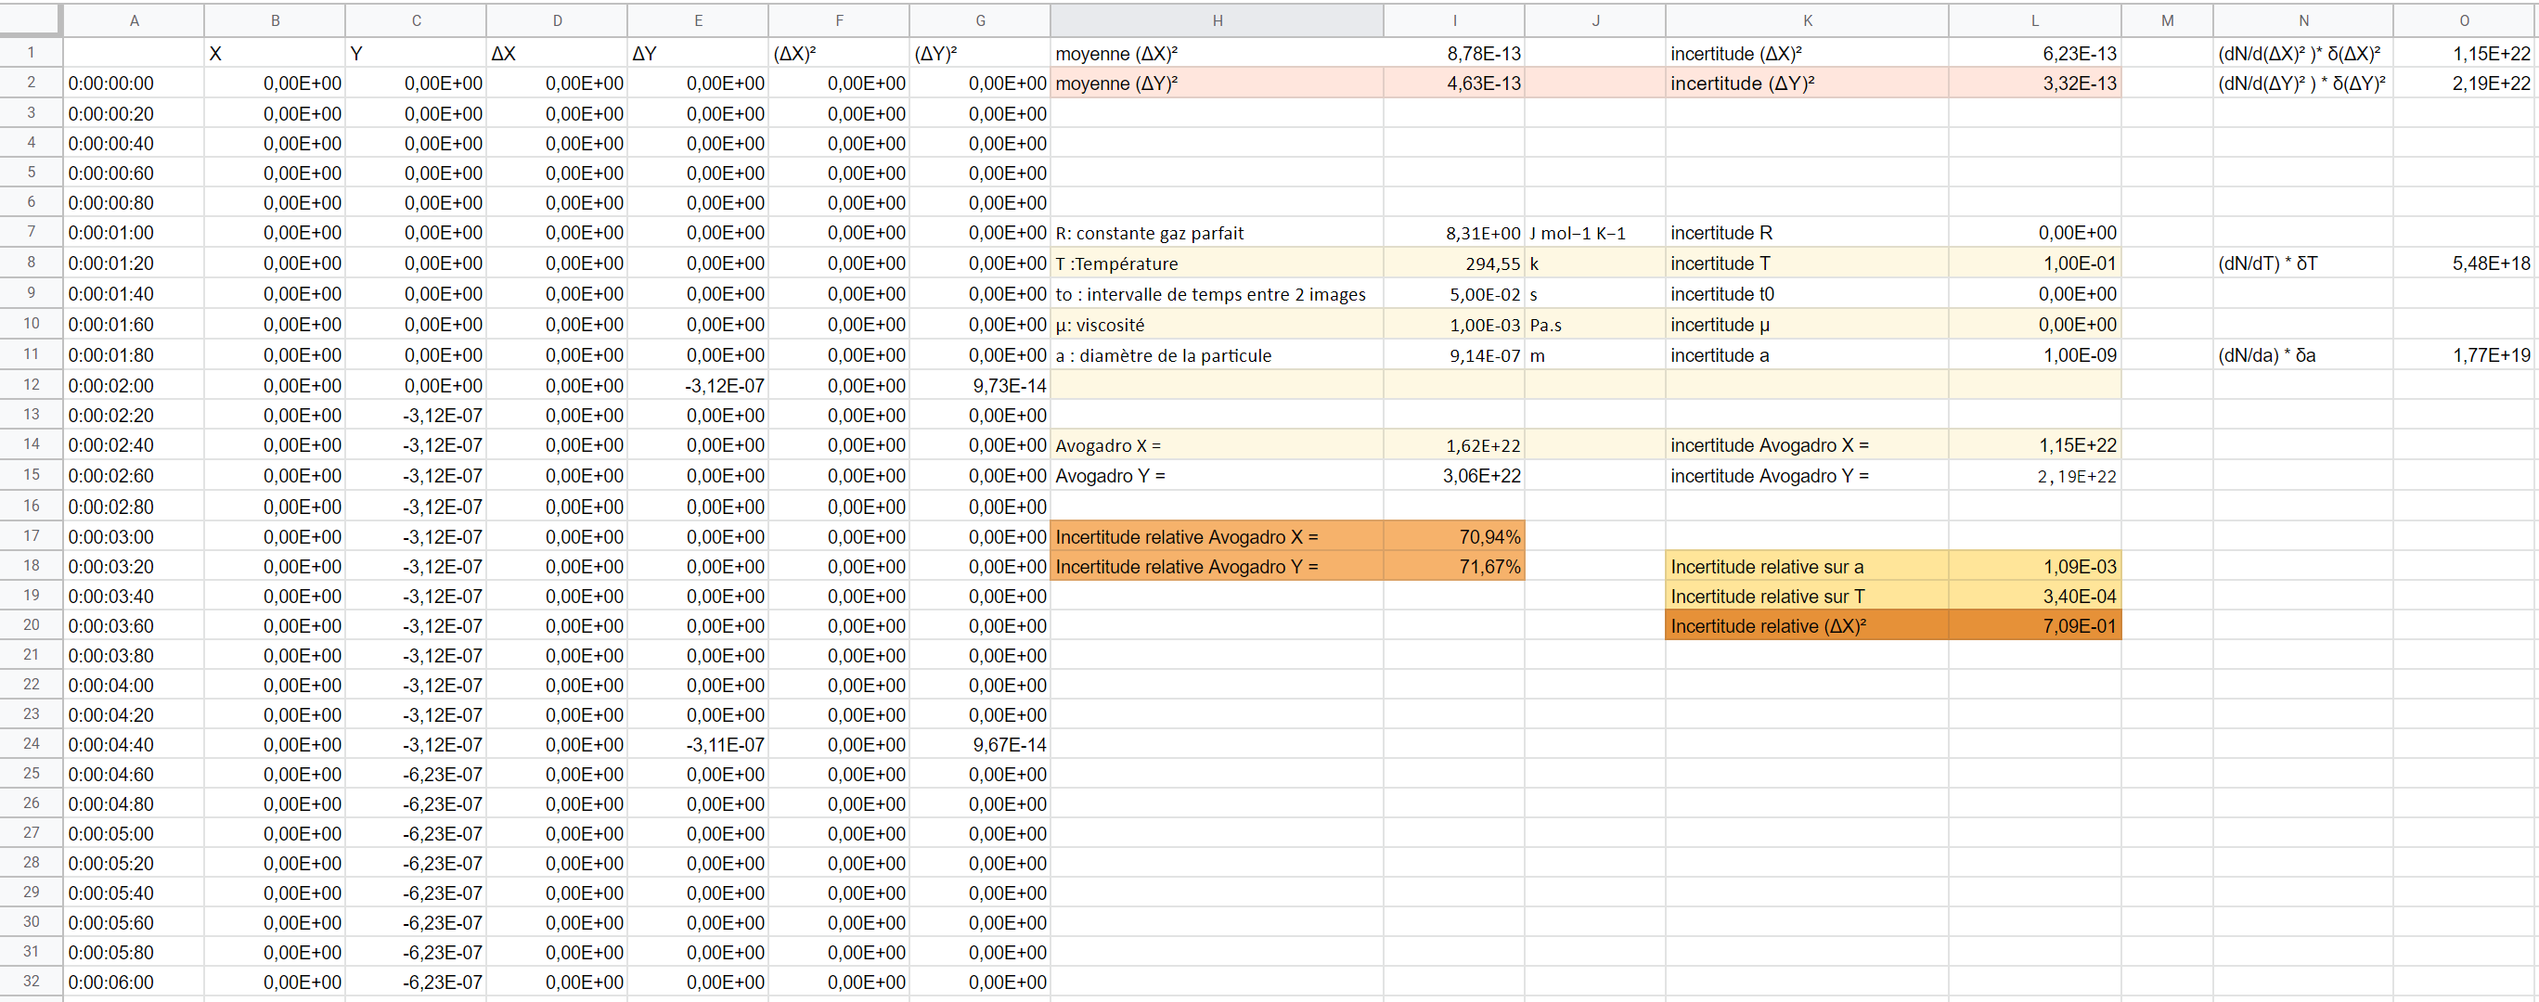2539x1002 pixels.
Task: Select column H header
Action: [1217, 19]
